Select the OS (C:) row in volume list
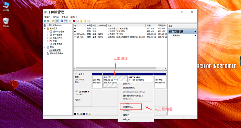 [x=120, y=37]
